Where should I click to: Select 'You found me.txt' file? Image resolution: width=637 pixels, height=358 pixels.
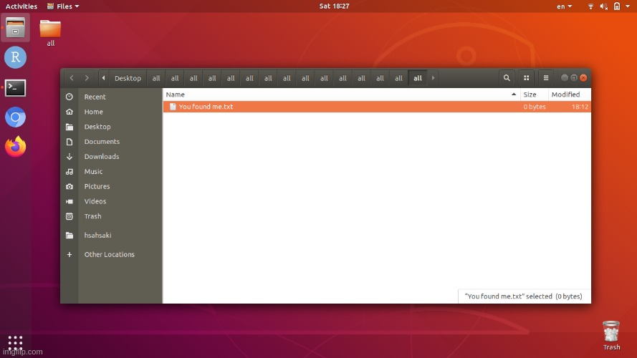coord(377,107)
